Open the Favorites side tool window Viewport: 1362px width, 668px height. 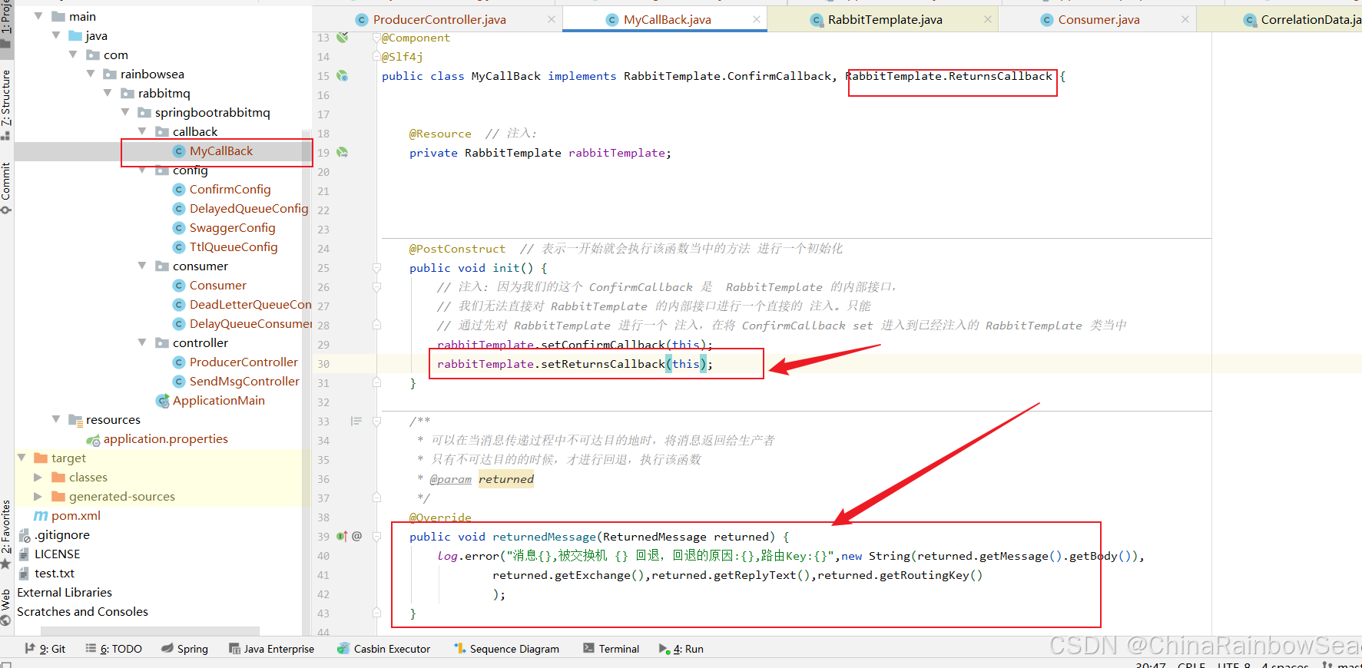[x=6, y=534]
